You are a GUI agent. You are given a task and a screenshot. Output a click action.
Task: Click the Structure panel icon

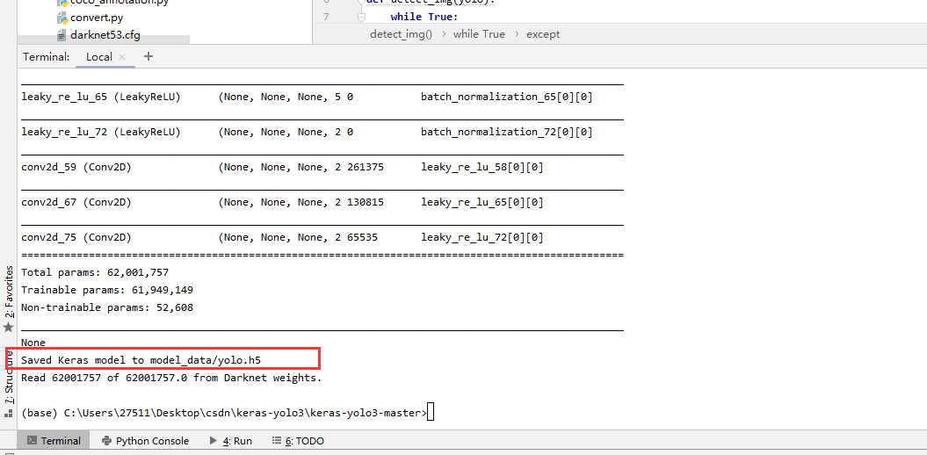coord(8,413)
